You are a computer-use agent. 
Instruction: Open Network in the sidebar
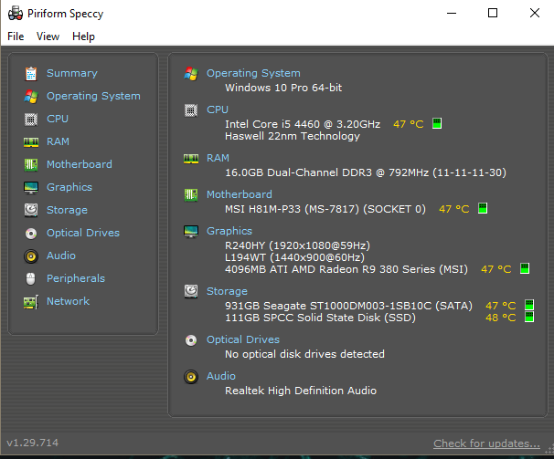(69, 301)
